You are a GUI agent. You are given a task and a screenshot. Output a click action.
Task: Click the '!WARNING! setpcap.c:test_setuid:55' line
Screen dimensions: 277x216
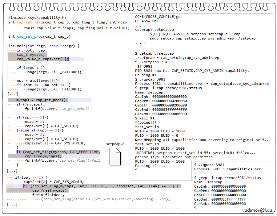click(195, 153)
